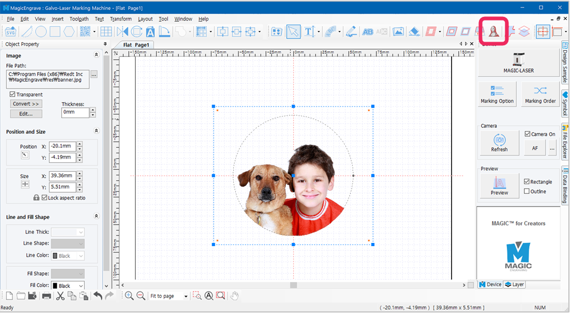570x313 pixels.
Task: Click the black Fill Color swatch
Action: click(x=55, y=286)
